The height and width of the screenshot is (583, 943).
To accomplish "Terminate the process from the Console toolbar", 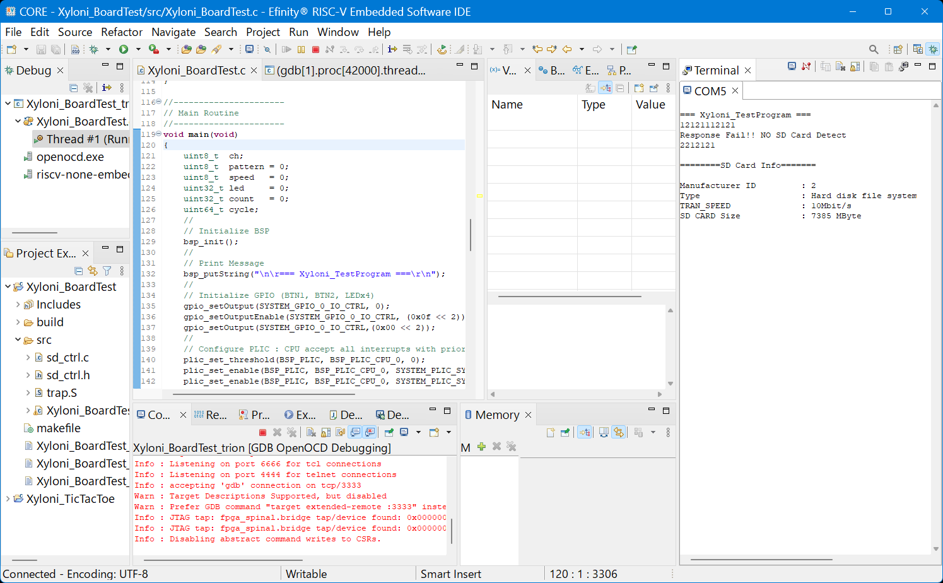I will point(262,432).
